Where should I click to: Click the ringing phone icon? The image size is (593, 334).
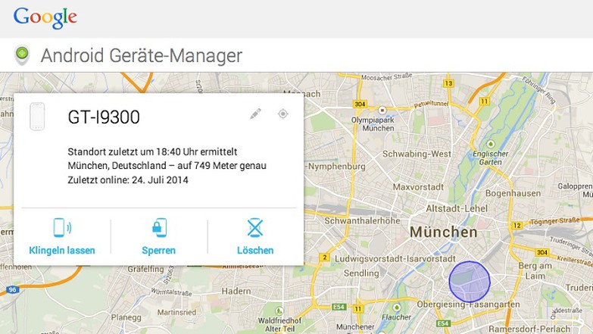[x=62, y=228]
